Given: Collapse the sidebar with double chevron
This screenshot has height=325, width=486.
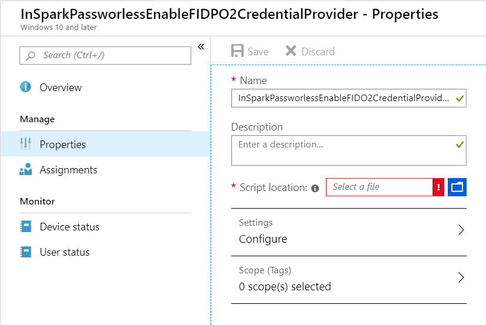Looking at the screenshot, I should [x=201, y=47].
